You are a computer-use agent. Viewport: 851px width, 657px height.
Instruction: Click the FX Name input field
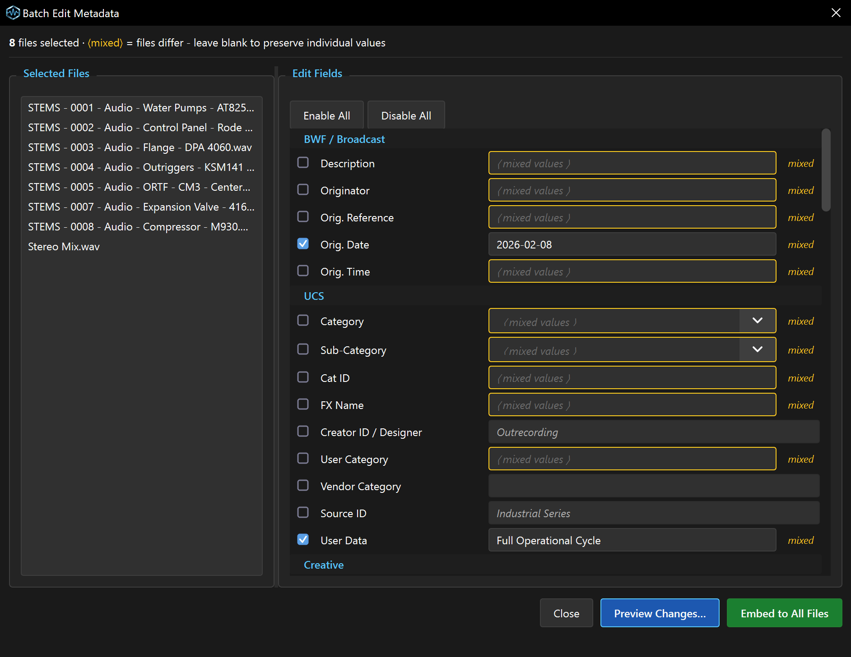[632, 404]
